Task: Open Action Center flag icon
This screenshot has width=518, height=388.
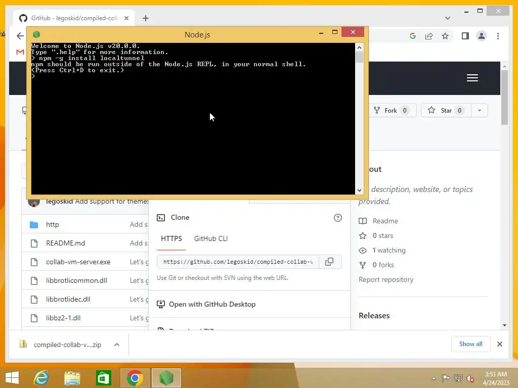Action: (x=446, y=378)
